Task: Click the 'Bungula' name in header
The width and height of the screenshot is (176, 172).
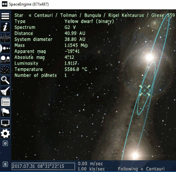Action: click(x=93, y=15)
